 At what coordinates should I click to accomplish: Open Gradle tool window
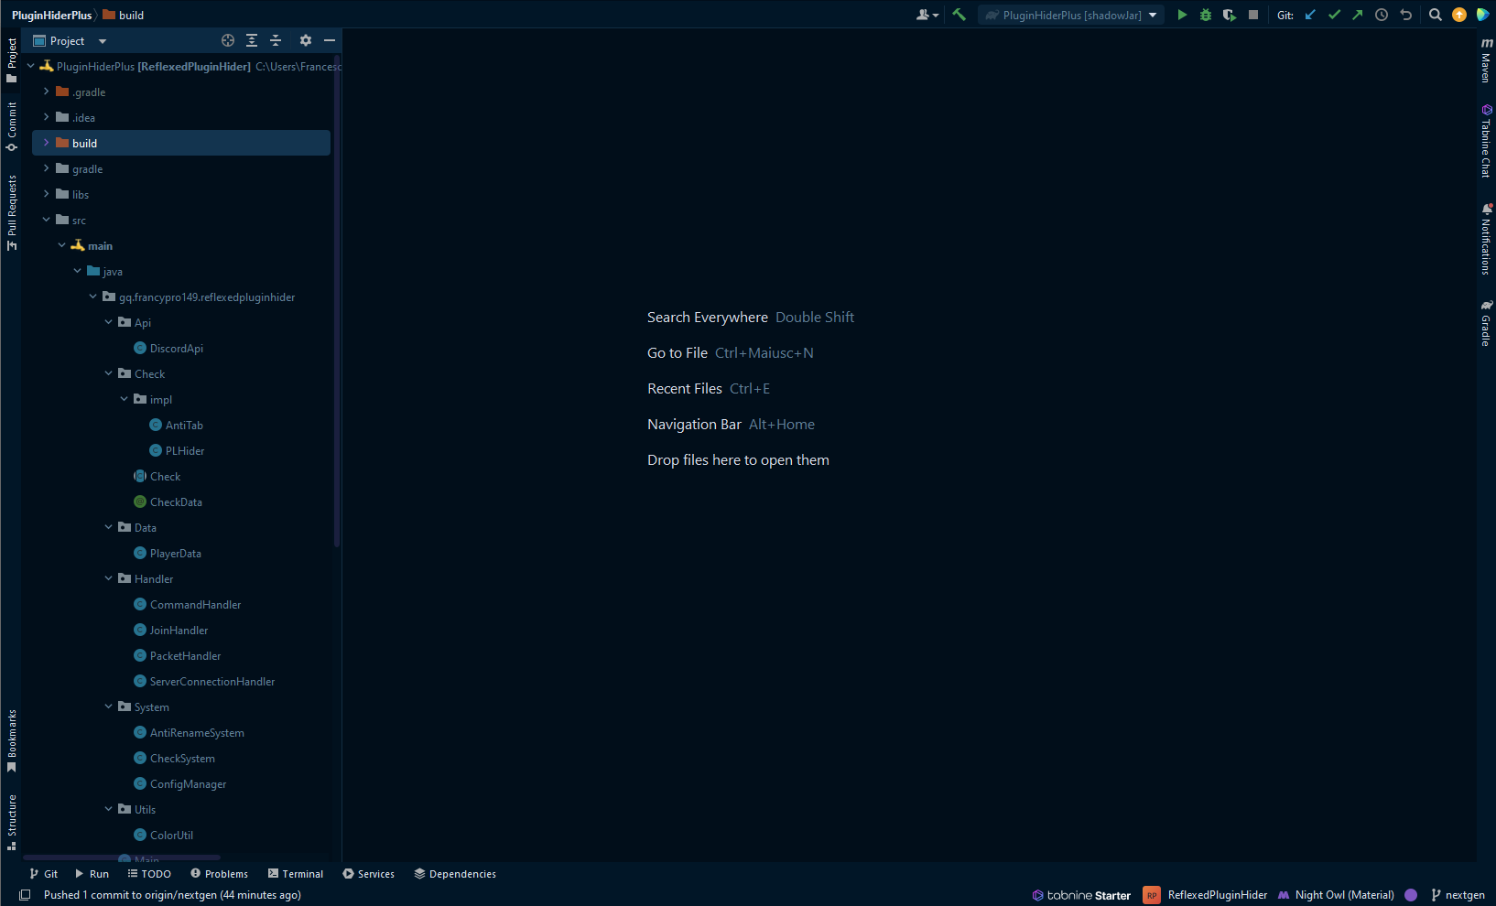click(x=1486, y=323)
